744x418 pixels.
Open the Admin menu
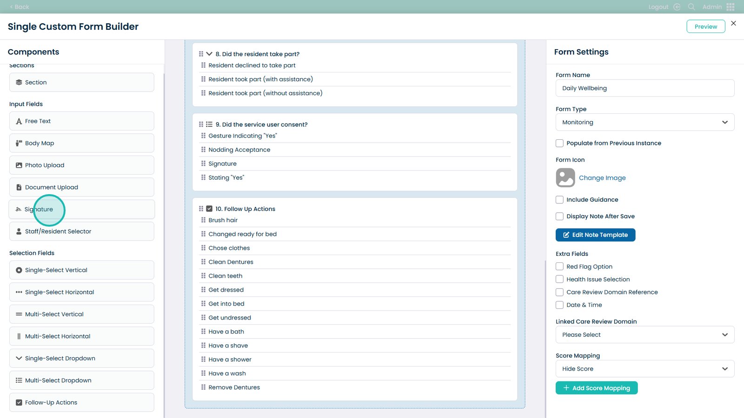pyautogui.click(x=712, y=7)
